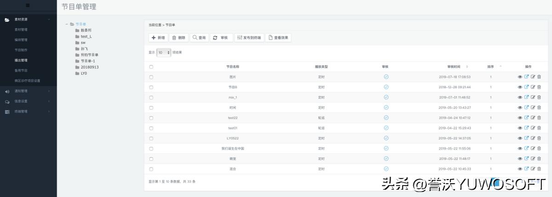Go to 节目制作 in the sidebar
The width and height of the screenshot is (552, 197).
[21, 50]
